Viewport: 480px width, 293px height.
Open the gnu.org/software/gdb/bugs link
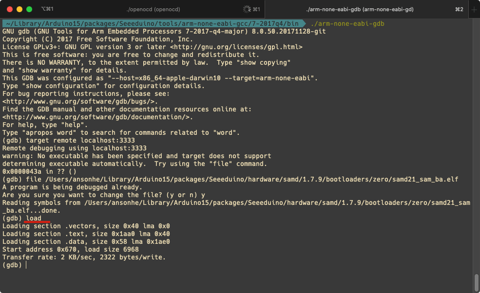point(80,102)
